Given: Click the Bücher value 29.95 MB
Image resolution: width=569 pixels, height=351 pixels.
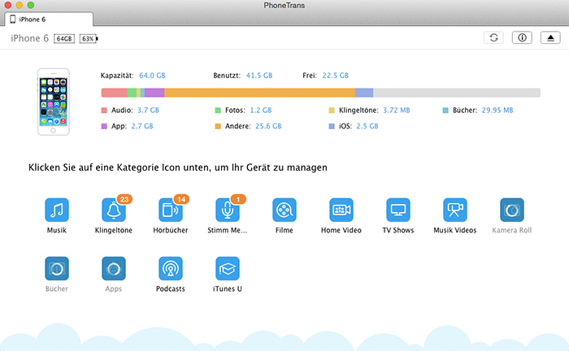Looking at the screenshot, I should (x=497, y=110).
